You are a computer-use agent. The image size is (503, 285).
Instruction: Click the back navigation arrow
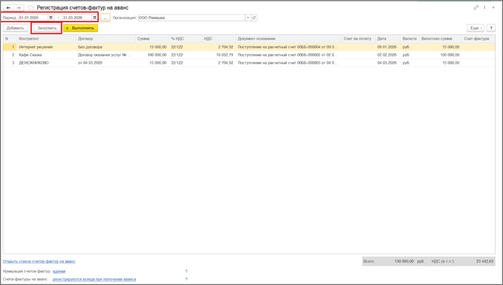tap(8, 8)
